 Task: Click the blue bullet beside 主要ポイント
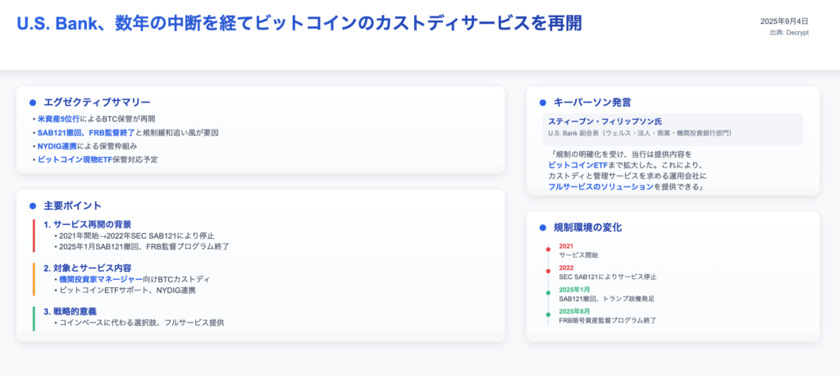[x=32, y=206]
